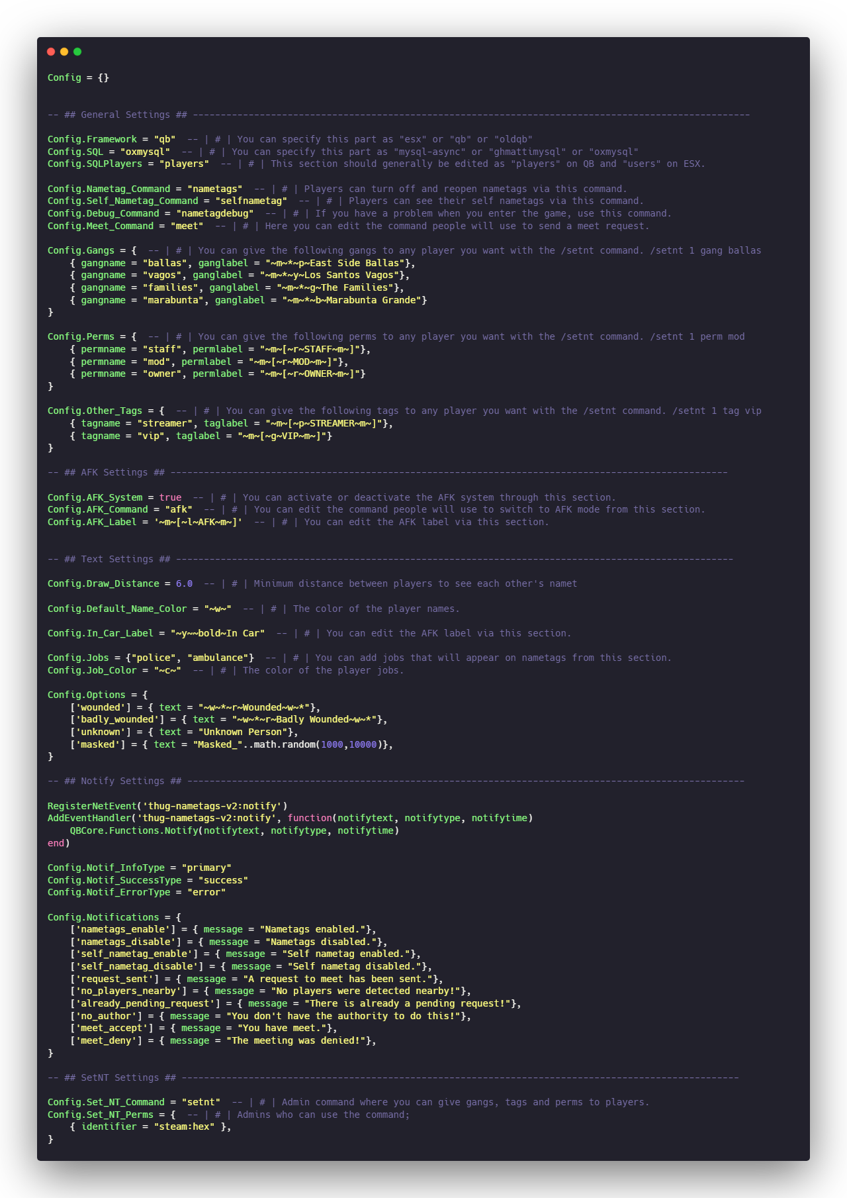
Task: Click Config.Other_Tags variable name
Action: pos(95,411)
